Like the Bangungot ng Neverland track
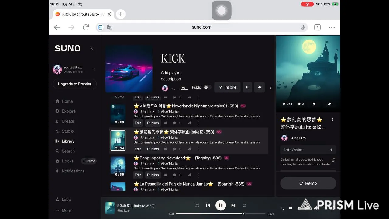Image resolution: width=389 pixels, height=219 pixels. pyautogui.click(x=166, y=175)
